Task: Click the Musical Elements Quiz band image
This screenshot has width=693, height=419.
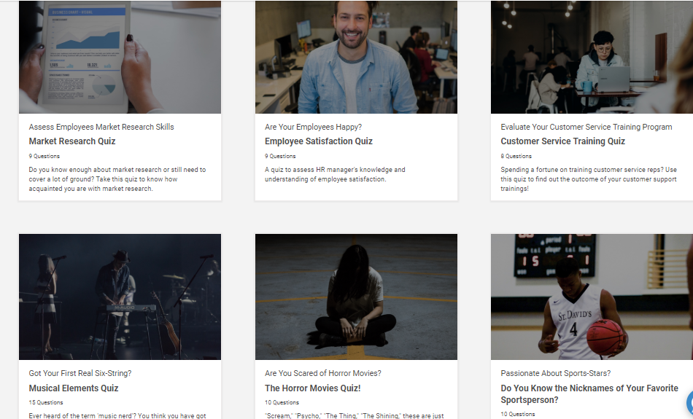Action: pyautogui.click(x=120, y=297)
